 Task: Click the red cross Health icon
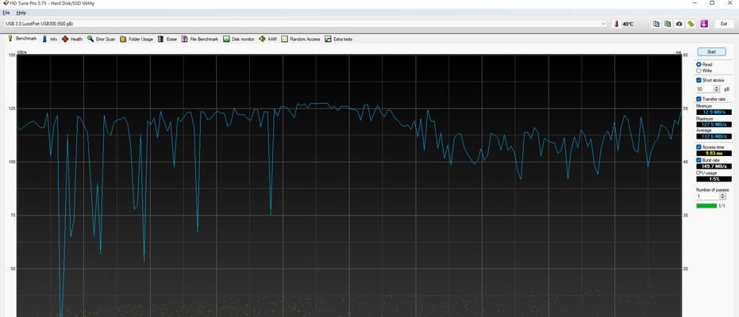point(65,39)
